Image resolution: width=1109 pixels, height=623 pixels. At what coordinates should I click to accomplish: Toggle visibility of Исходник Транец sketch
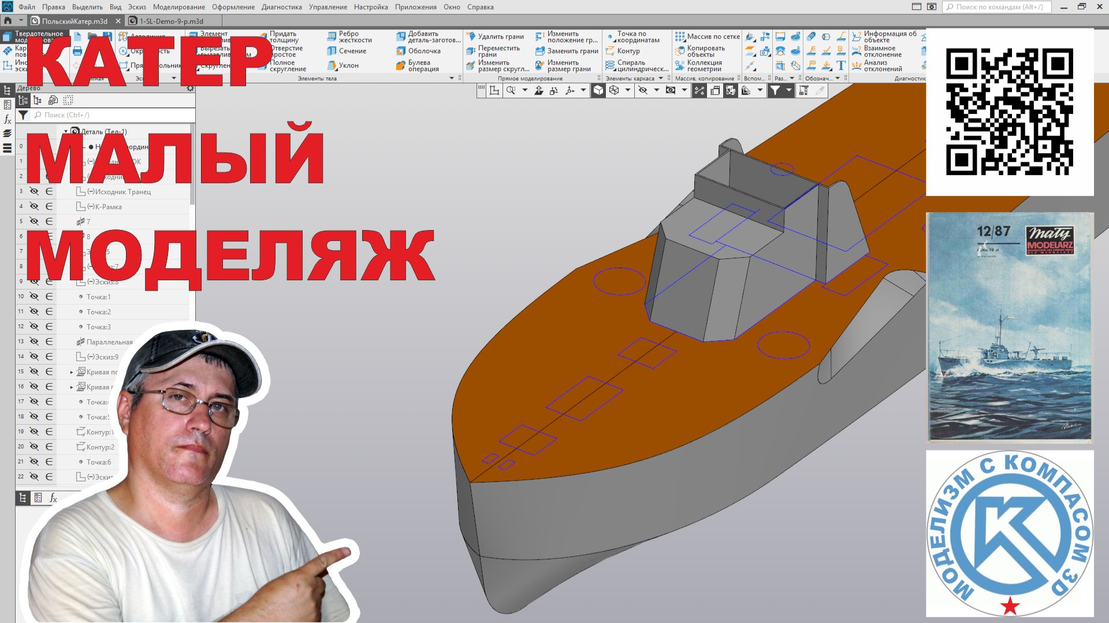tap(34, 191)
